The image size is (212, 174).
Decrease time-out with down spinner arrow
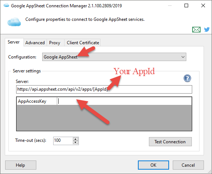76,143
